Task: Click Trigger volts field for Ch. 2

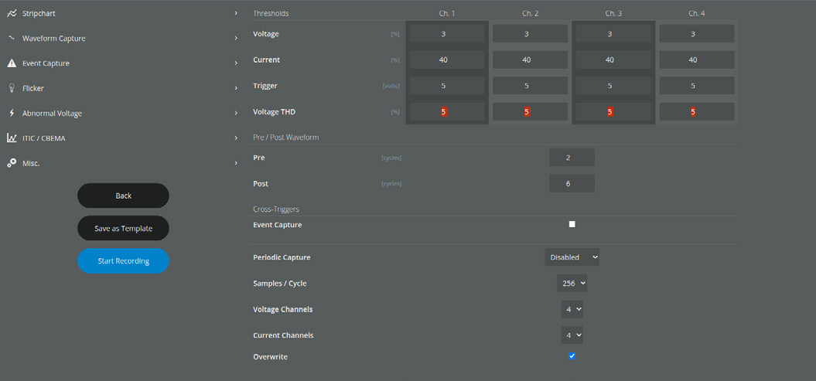Action: click(531, 86)
